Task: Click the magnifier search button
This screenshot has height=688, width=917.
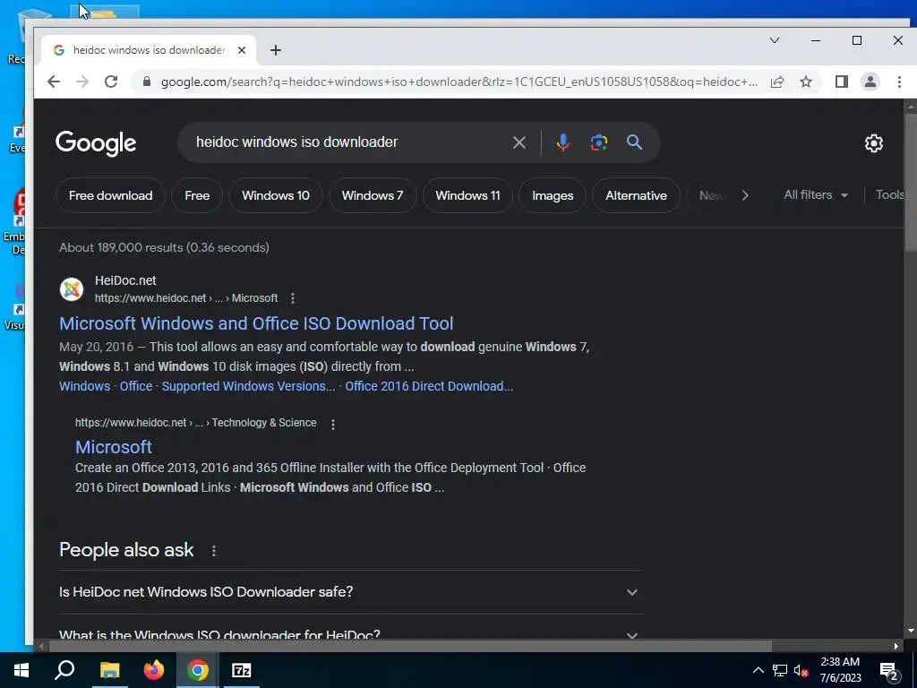Action: point(635,142)
